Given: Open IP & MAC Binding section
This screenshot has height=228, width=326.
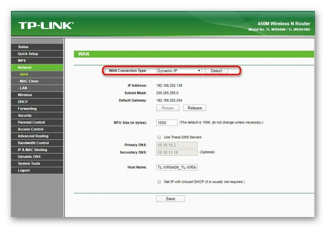Looking at the screenshot, I should (x=37, y=150).
